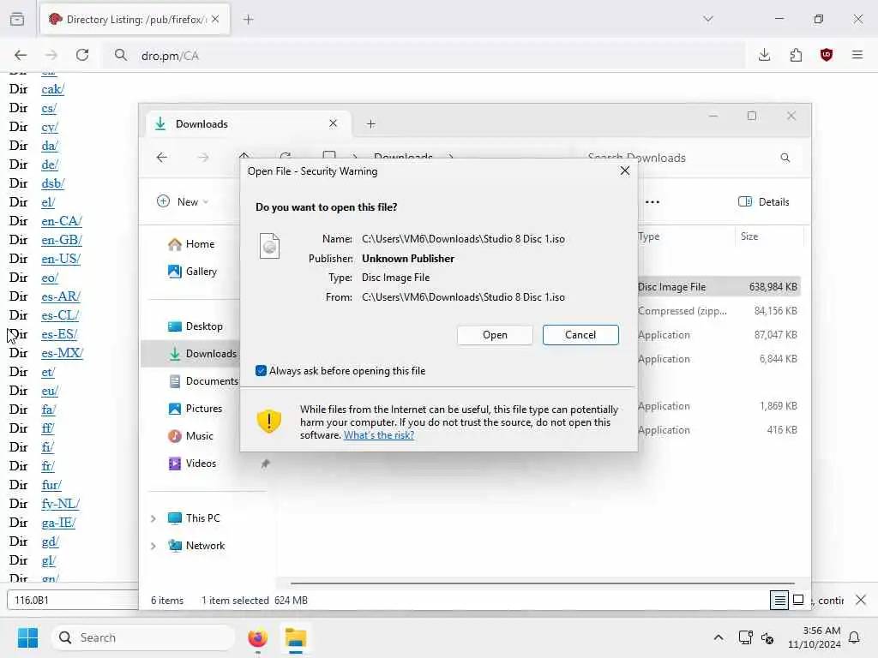This screenshot has height=658, width=878.
Task: Open the What's the risk? link
Action: coord(378,435)
